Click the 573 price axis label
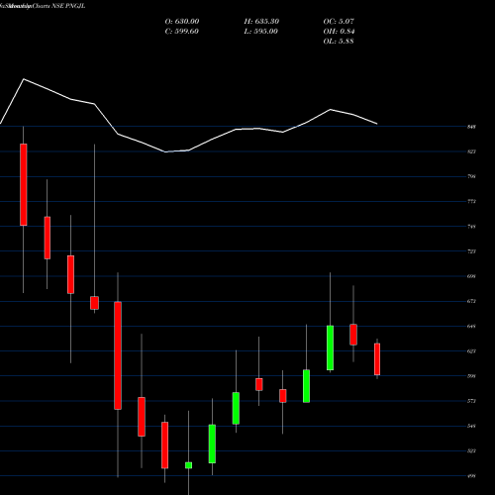Image resolution: width=495 pixels, height=495 pixels. pos(471,401)
